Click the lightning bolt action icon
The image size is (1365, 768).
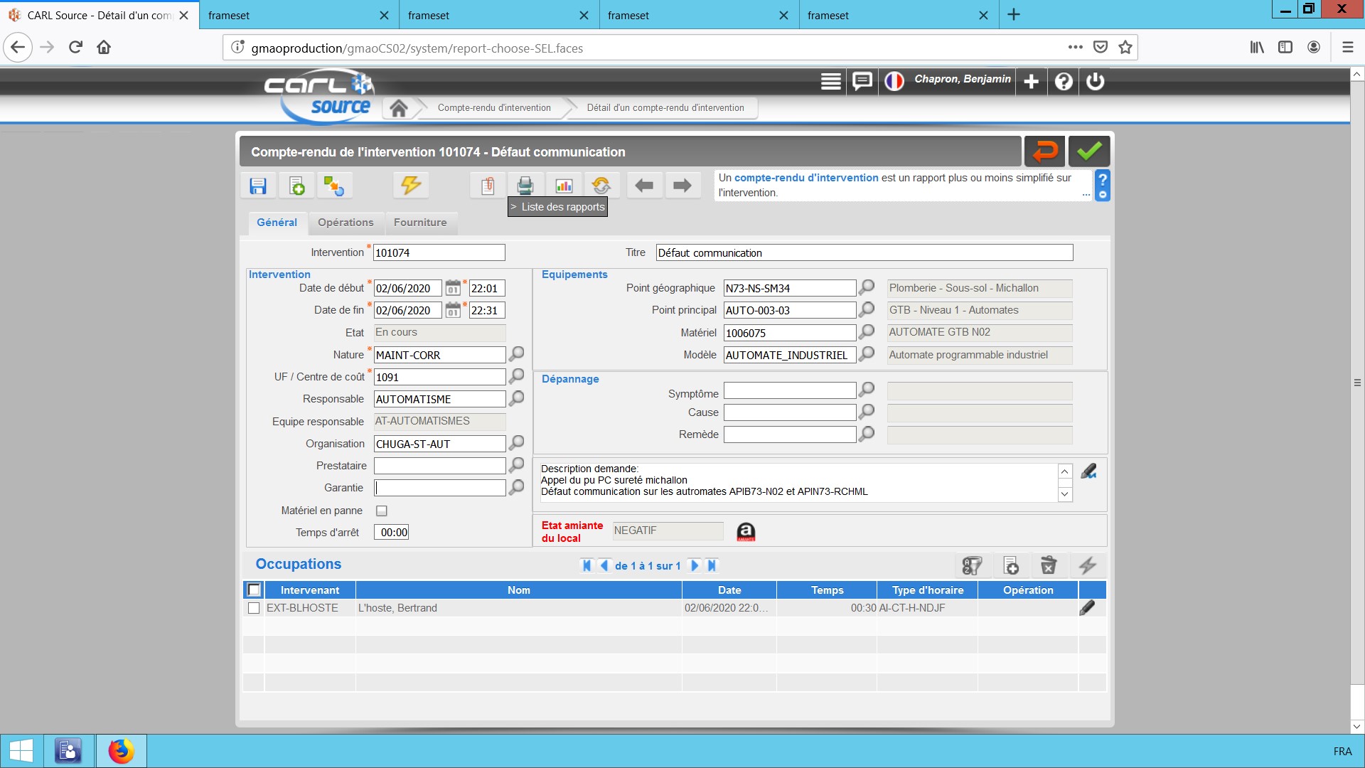point(410,186)
